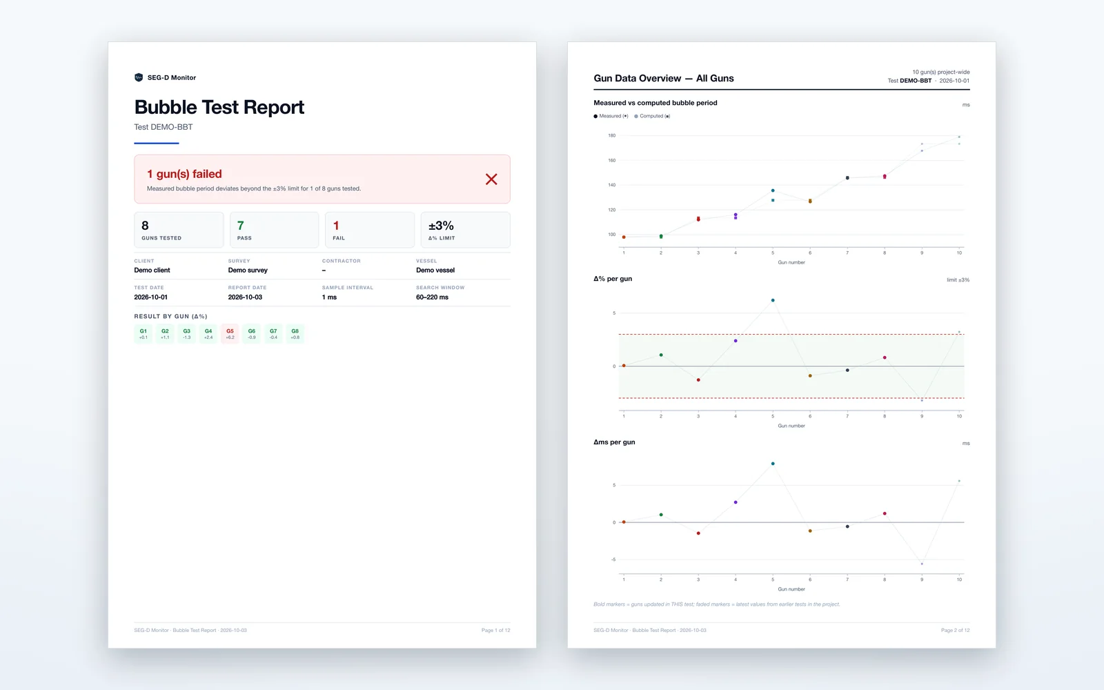1104x690 pixels.
Task: Click the 'limit ±3%' label beside the Δ% chart
Action: [x=958, y=280]
